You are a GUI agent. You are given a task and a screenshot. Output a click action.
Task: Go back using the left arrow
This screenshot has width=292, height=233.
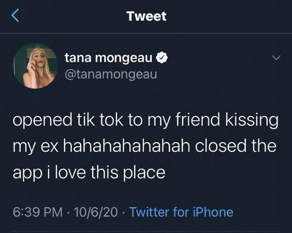click(x=15, y=16)
